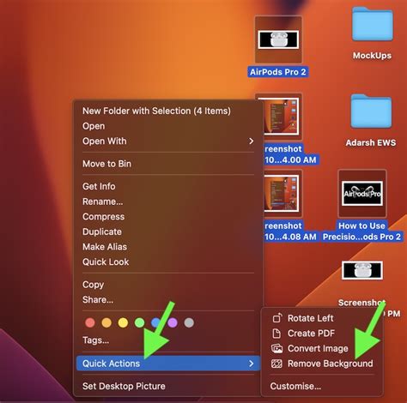The image size is (407, 403).
Task: Click the Convert Image icon
Action: (276, 348)
